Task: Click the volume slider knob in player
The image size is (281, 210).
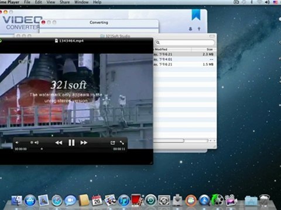Action: pyautogui.click(x=32, y=142)
